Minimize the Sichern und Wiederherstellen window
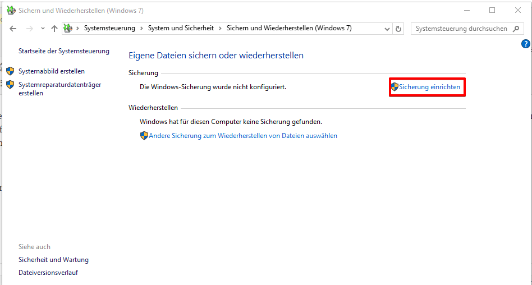Screen dimensions: 532x285 pos(467,10)
